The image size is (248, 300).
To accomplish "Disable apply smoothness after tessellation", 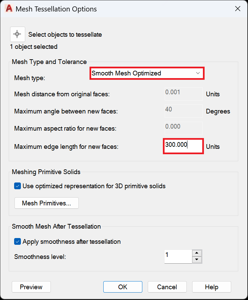I will click(17, 241).
